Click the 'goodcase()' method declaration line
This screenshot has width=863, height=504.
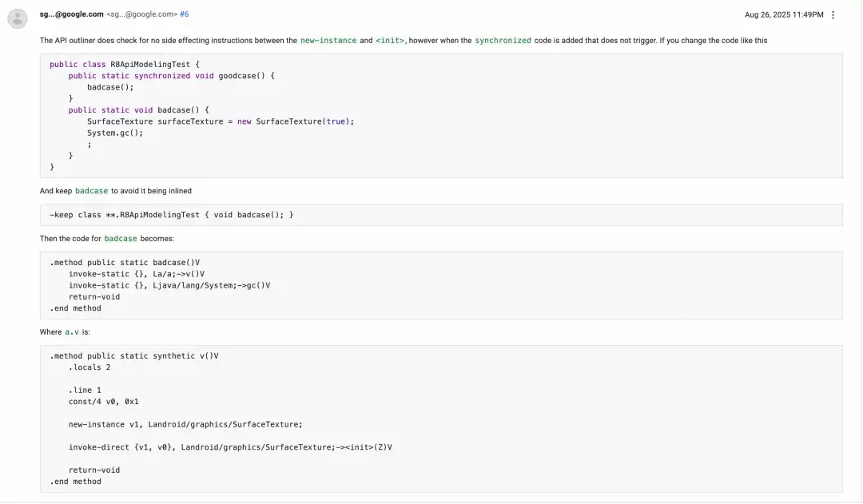pyautogui.click(x=171, y=76)
